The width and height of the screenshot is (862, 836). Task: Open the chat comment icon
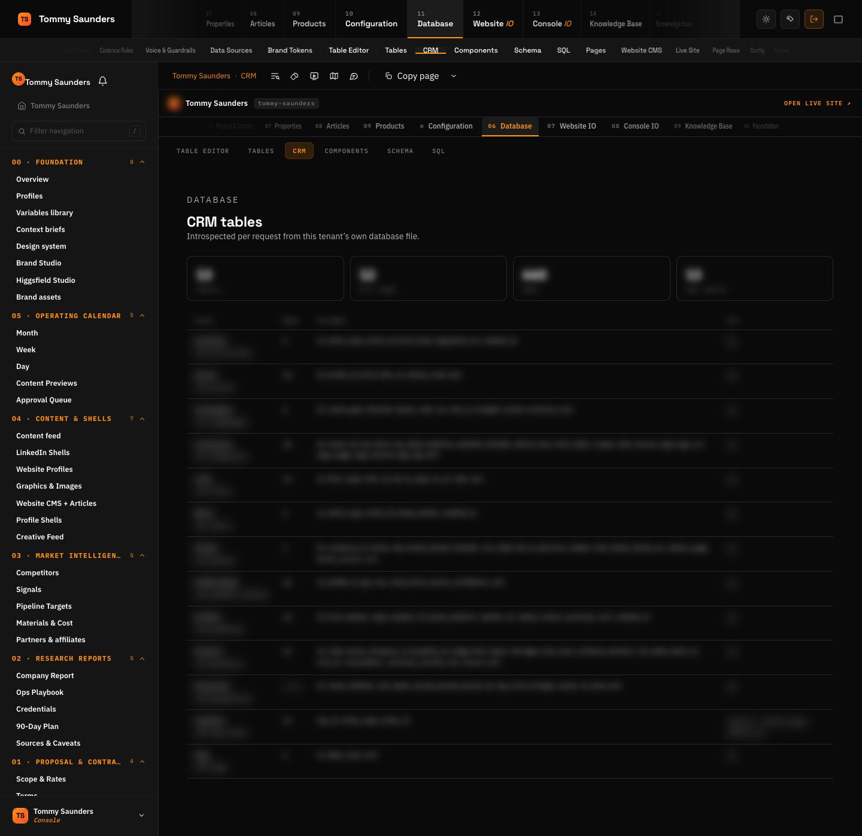tap(354, 76)
